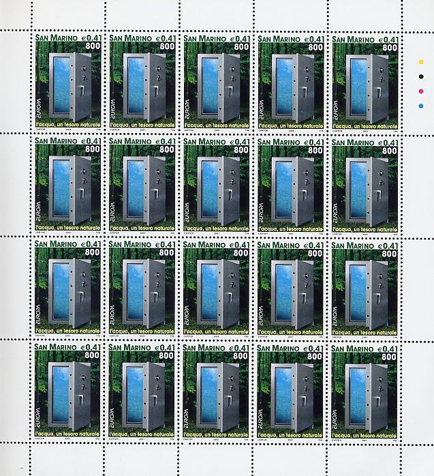434x476 pixels.
Task: Click the magenta registration dot in the margin
Action: (x=421, y=91)
